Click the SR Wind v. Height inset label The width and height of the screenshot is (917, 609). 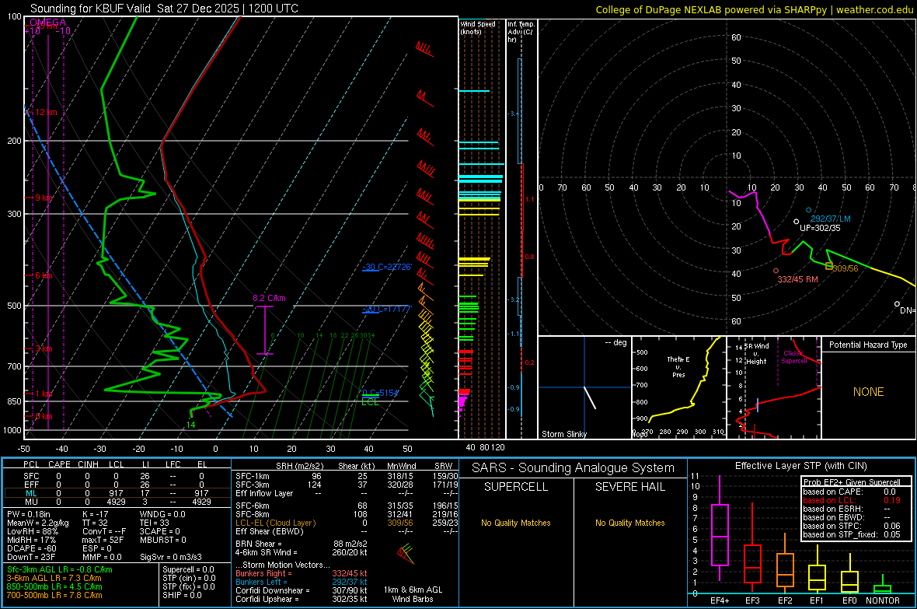[755, 354]
